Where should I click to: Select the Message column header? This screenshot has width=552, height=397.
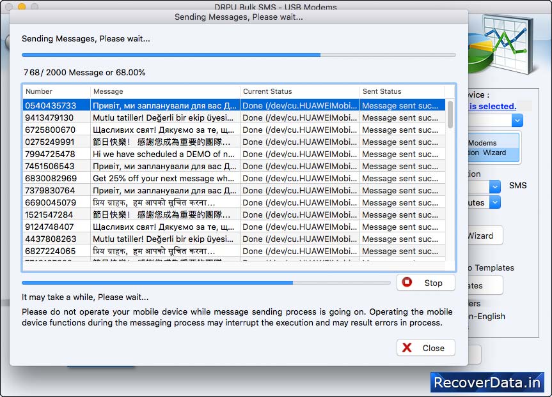click(165, 91)
